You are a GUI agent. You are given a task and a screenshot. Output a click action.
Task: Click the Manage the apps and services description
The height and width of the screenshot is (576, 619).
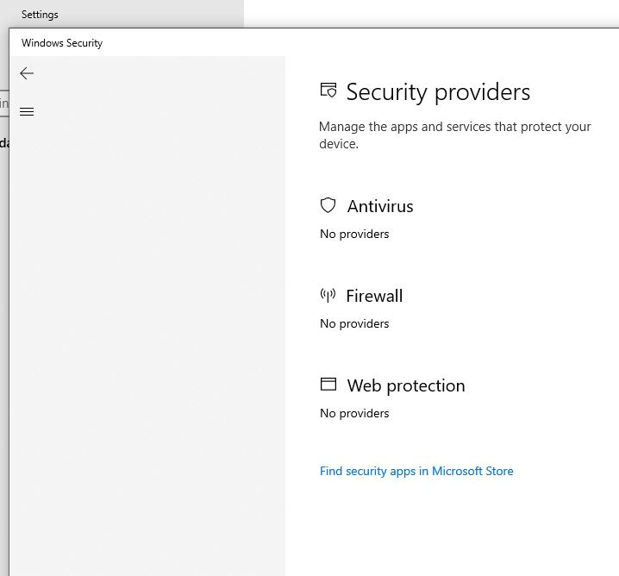pyautogui.click(x=455, y=135)
